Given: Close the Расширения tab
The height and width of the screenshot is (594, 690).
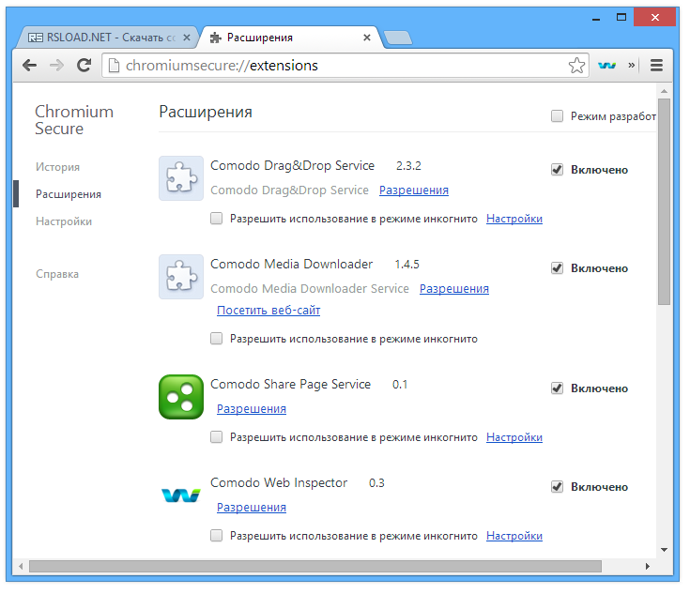Looking at the screenshot, I should coord(366,38).
